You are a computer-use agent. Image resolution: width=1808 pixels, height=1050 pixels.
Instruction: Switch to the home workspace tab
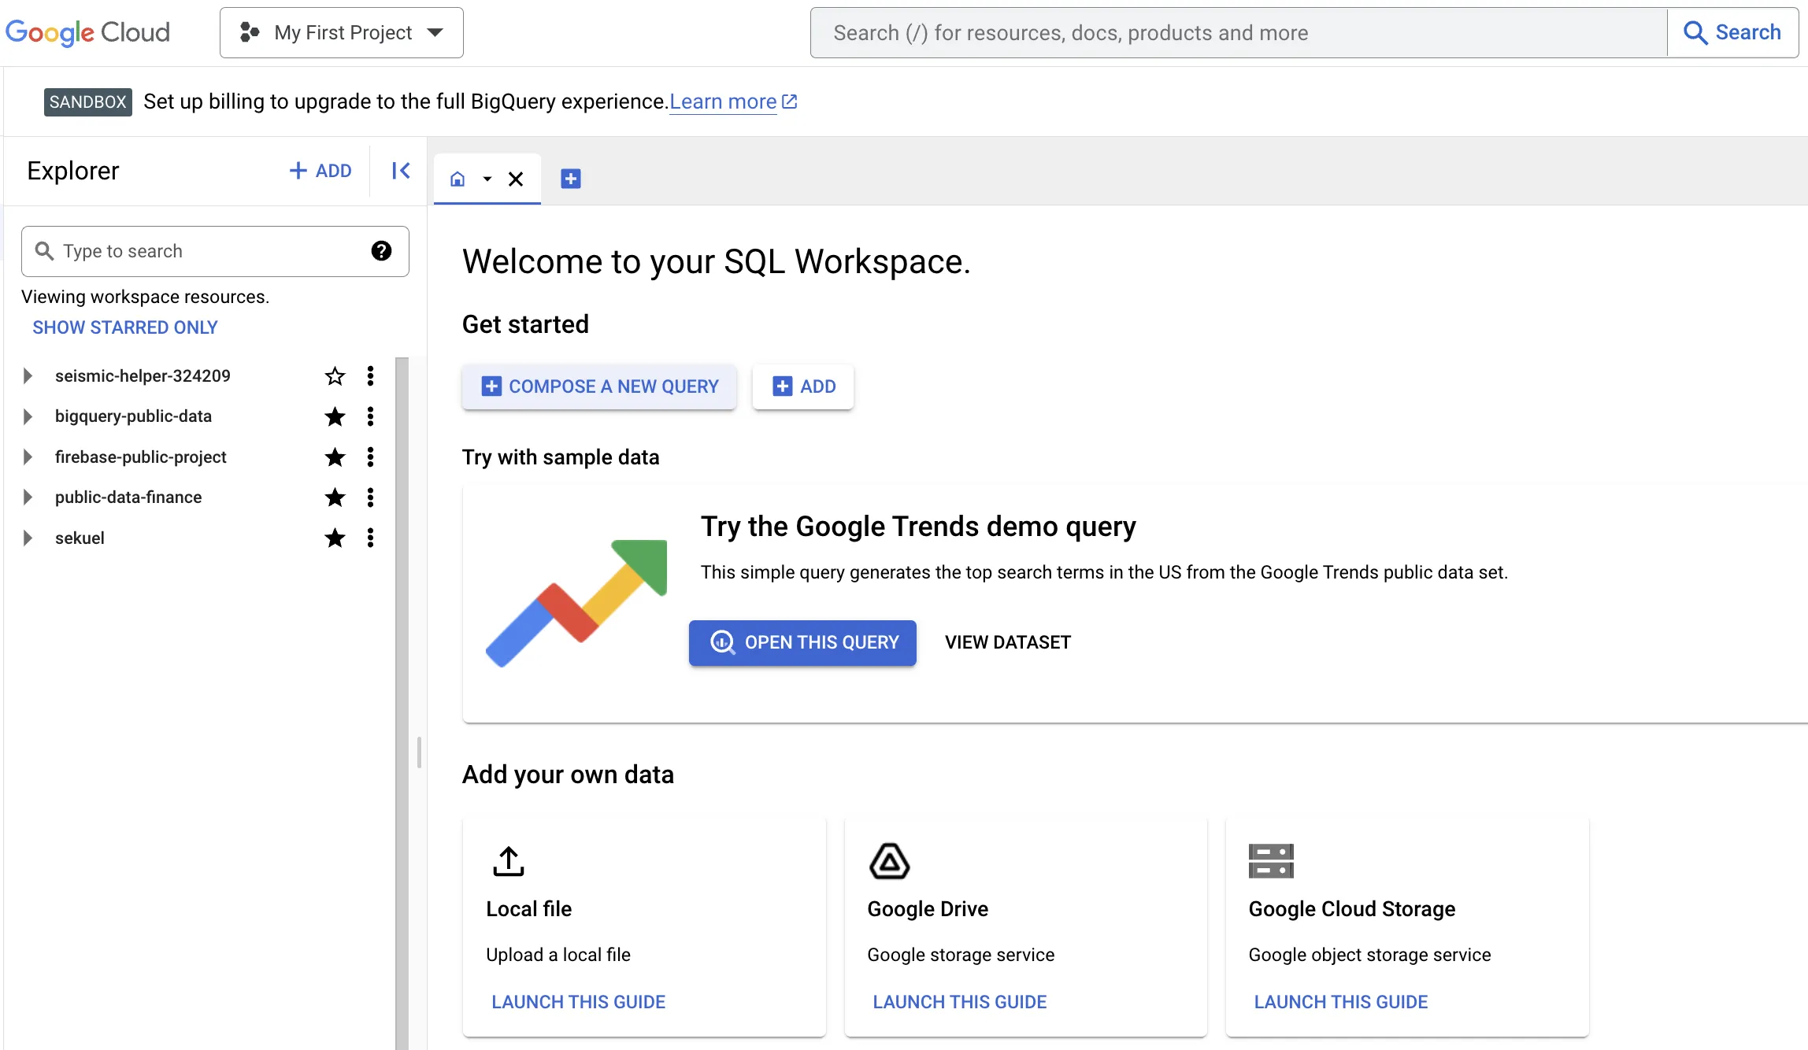[458, 179]
